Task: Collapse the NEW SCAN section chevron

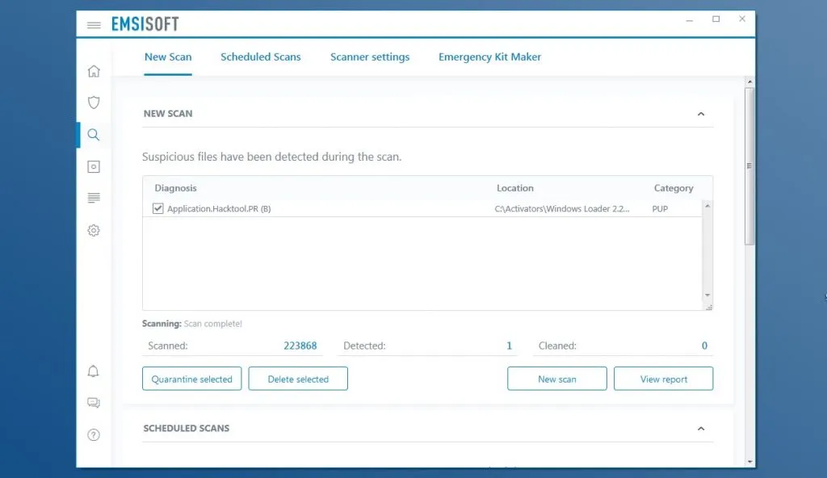Action: (x=701, y=114)
